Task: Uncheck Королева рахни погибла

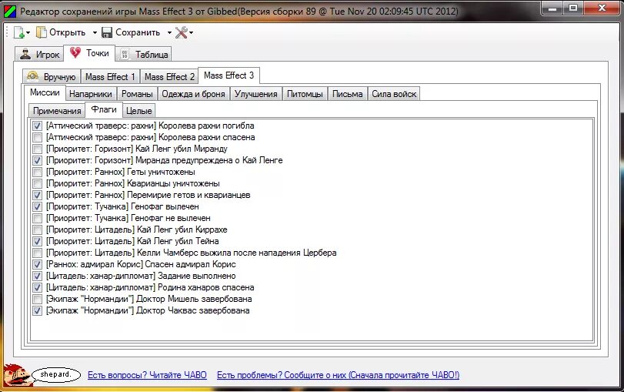Action: [38, 126]
